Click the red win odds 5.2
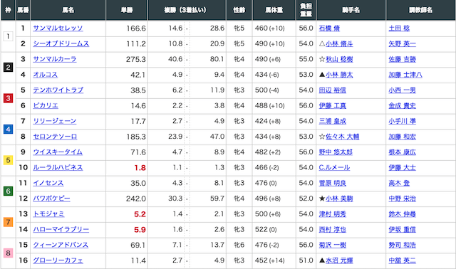This screenshot has height=269, width=456. click(140, 214)
